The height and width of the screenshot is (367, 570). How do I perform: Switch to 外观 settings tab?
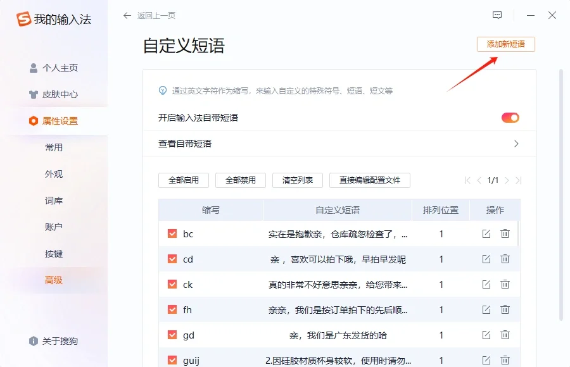[x=54, y=174]
